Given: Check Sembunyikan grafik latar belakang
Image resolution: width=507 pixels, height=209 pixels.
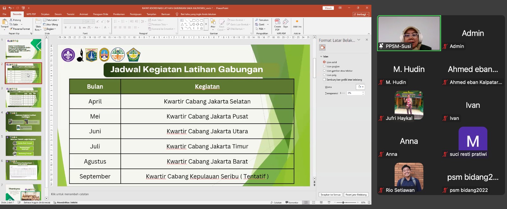Looking at the screenshot, I should (x=324, y=80).
